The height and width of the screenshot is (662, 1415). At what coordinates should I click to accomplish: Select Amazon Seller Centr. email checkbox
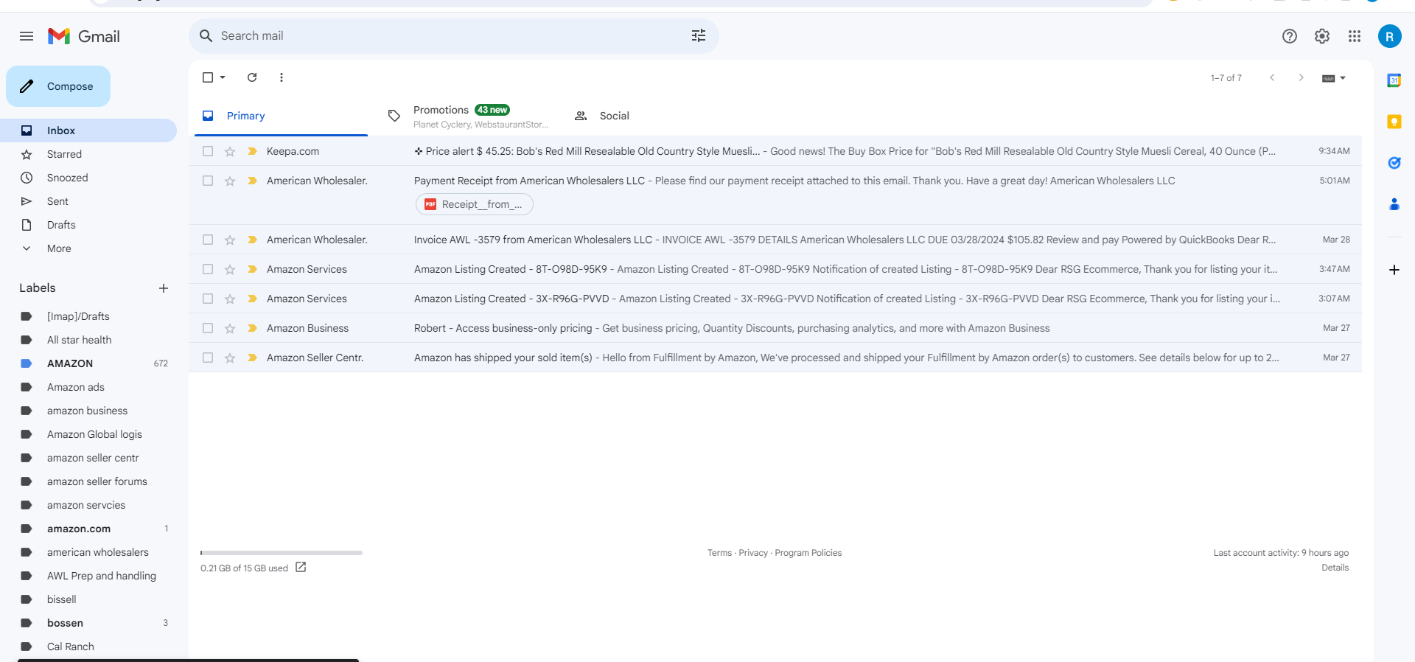[x=208, y=358]
